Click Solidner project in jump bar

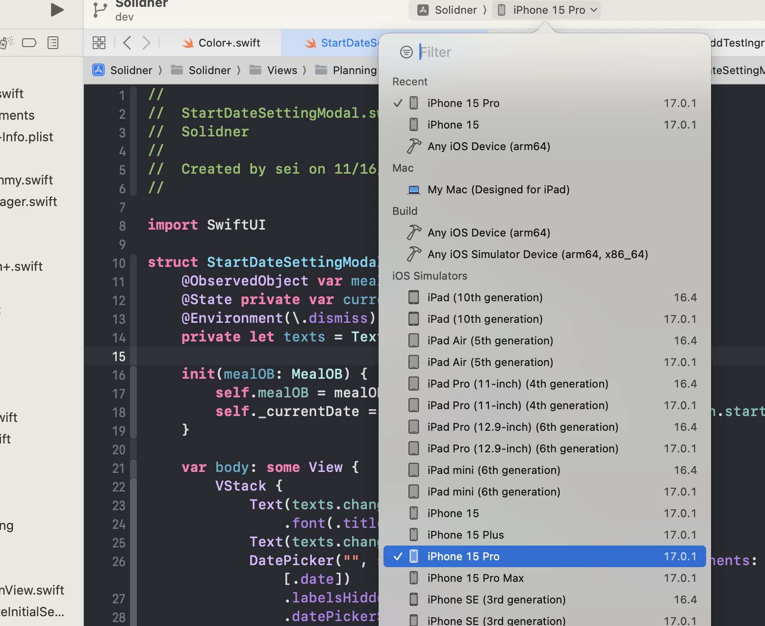[x=123, y=70]
